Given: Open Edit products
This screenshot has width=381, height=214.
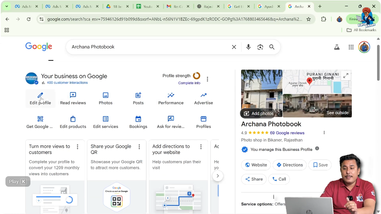Looking at the screenshot, I should (x=73, y=122).
